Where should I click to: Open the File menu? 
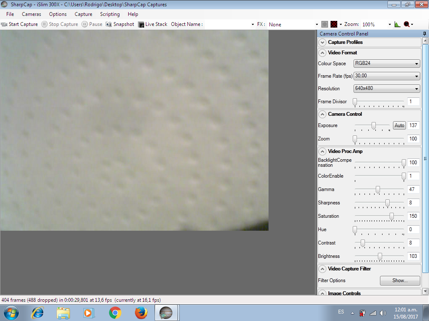[10, 14]
